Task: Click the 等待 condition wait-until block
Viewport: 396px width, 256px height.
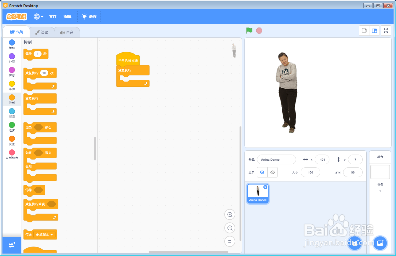Action: [x=34, y=190]
